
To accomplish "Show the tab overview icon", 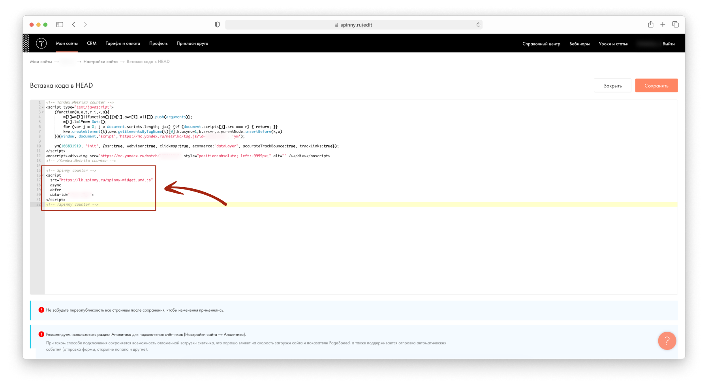I will tap(676, 24).
